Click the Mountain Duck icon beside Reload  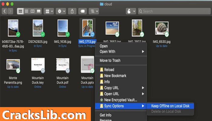click(x=101, y=70)
